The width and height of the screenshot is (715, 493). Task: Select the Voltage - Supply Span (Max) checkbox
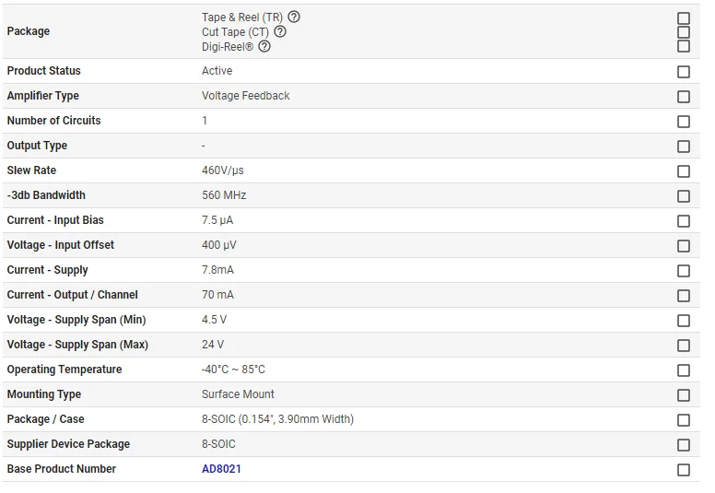[x=684, y=346]
